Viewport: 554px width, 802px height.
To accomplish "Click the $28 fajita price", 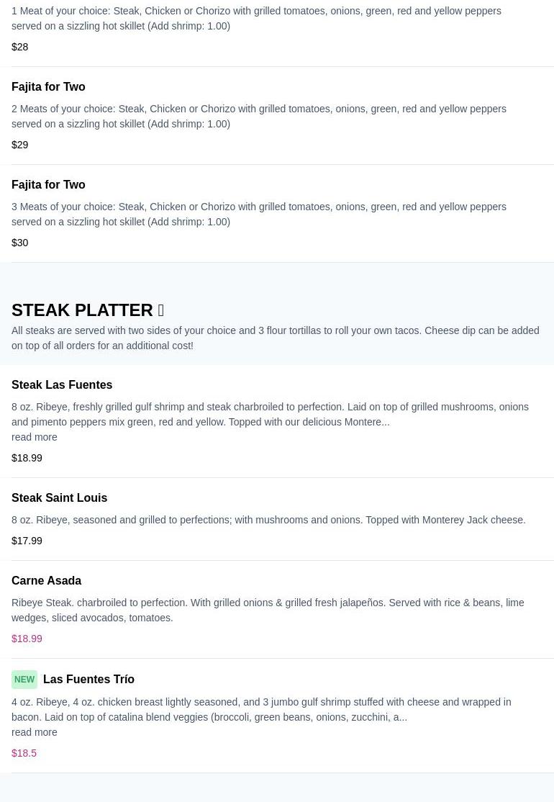I will 20,47.
